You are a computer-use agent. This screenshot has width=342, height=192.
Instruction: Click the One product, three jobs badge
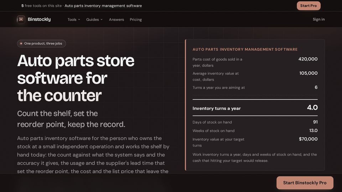click(x=41, y=43)
